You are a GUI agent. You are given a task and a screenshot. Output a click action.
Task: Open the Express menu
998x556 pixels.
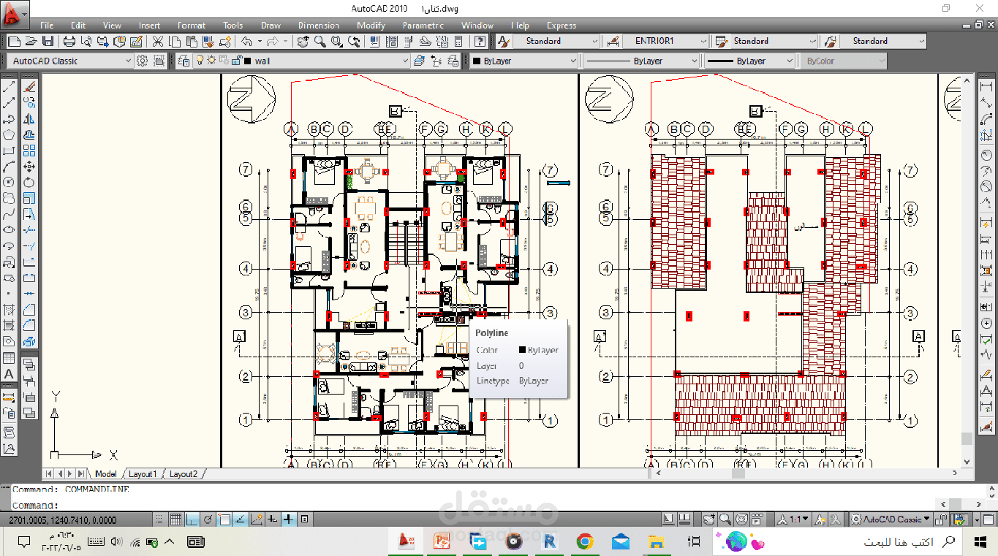click(562, 26)
